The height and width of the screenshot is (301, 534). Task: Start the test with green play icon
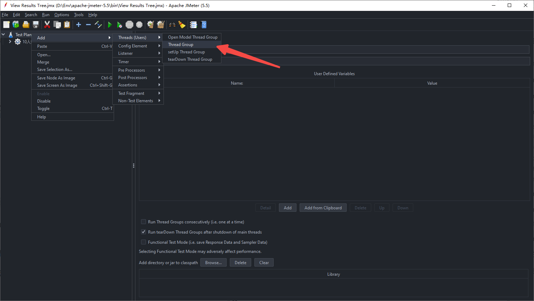[110, 25]
